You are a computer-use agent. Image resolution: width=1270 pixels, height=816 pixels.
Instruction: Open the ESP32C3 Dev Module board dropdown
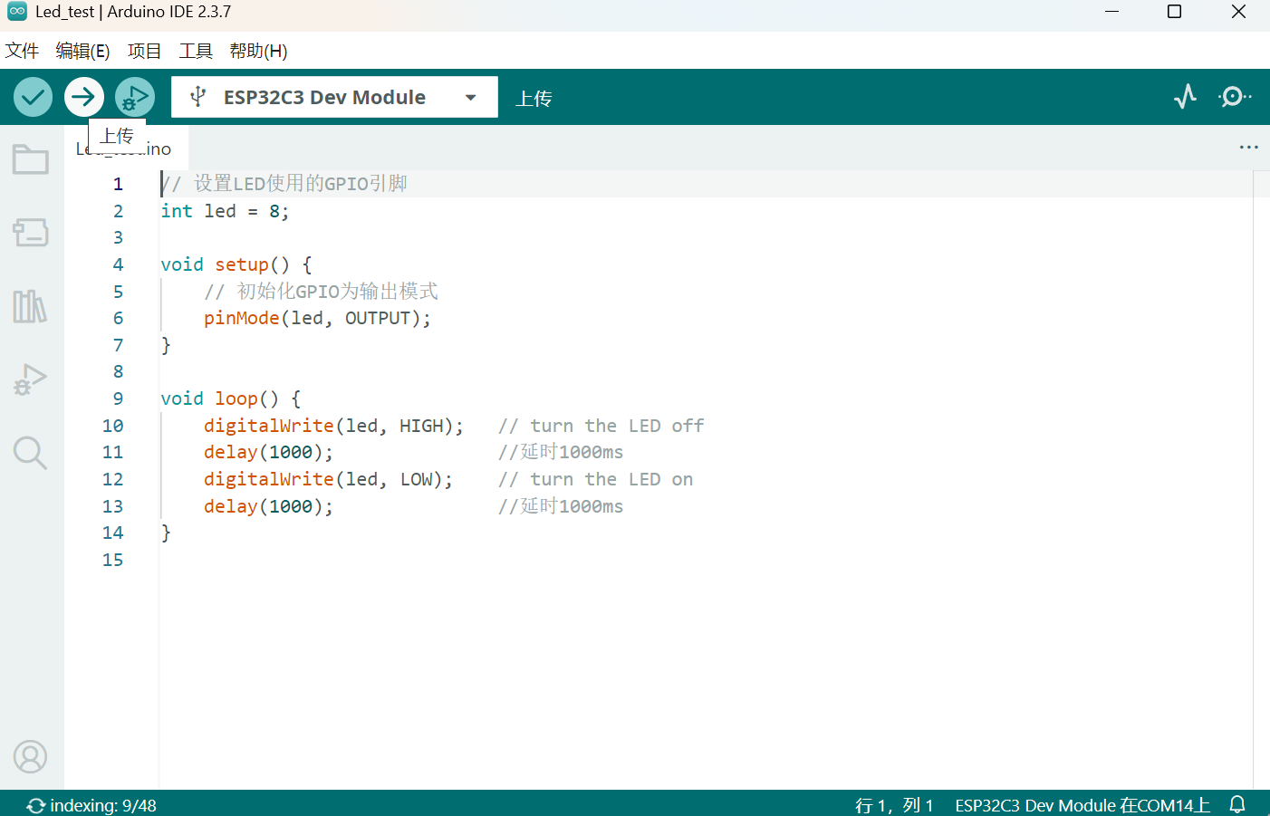(334, 97)
